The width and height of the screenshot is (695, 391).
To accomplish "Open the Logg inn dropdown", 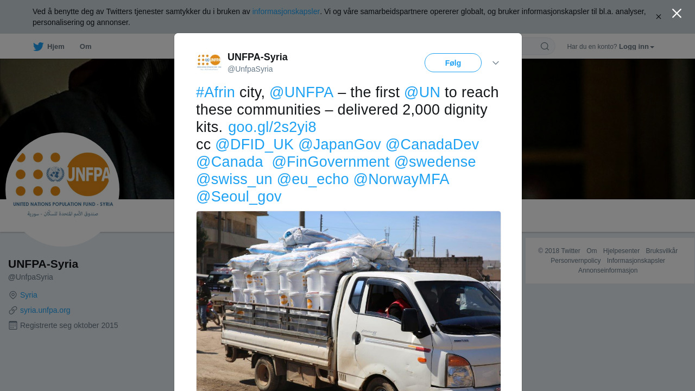I will coord(636,47).
